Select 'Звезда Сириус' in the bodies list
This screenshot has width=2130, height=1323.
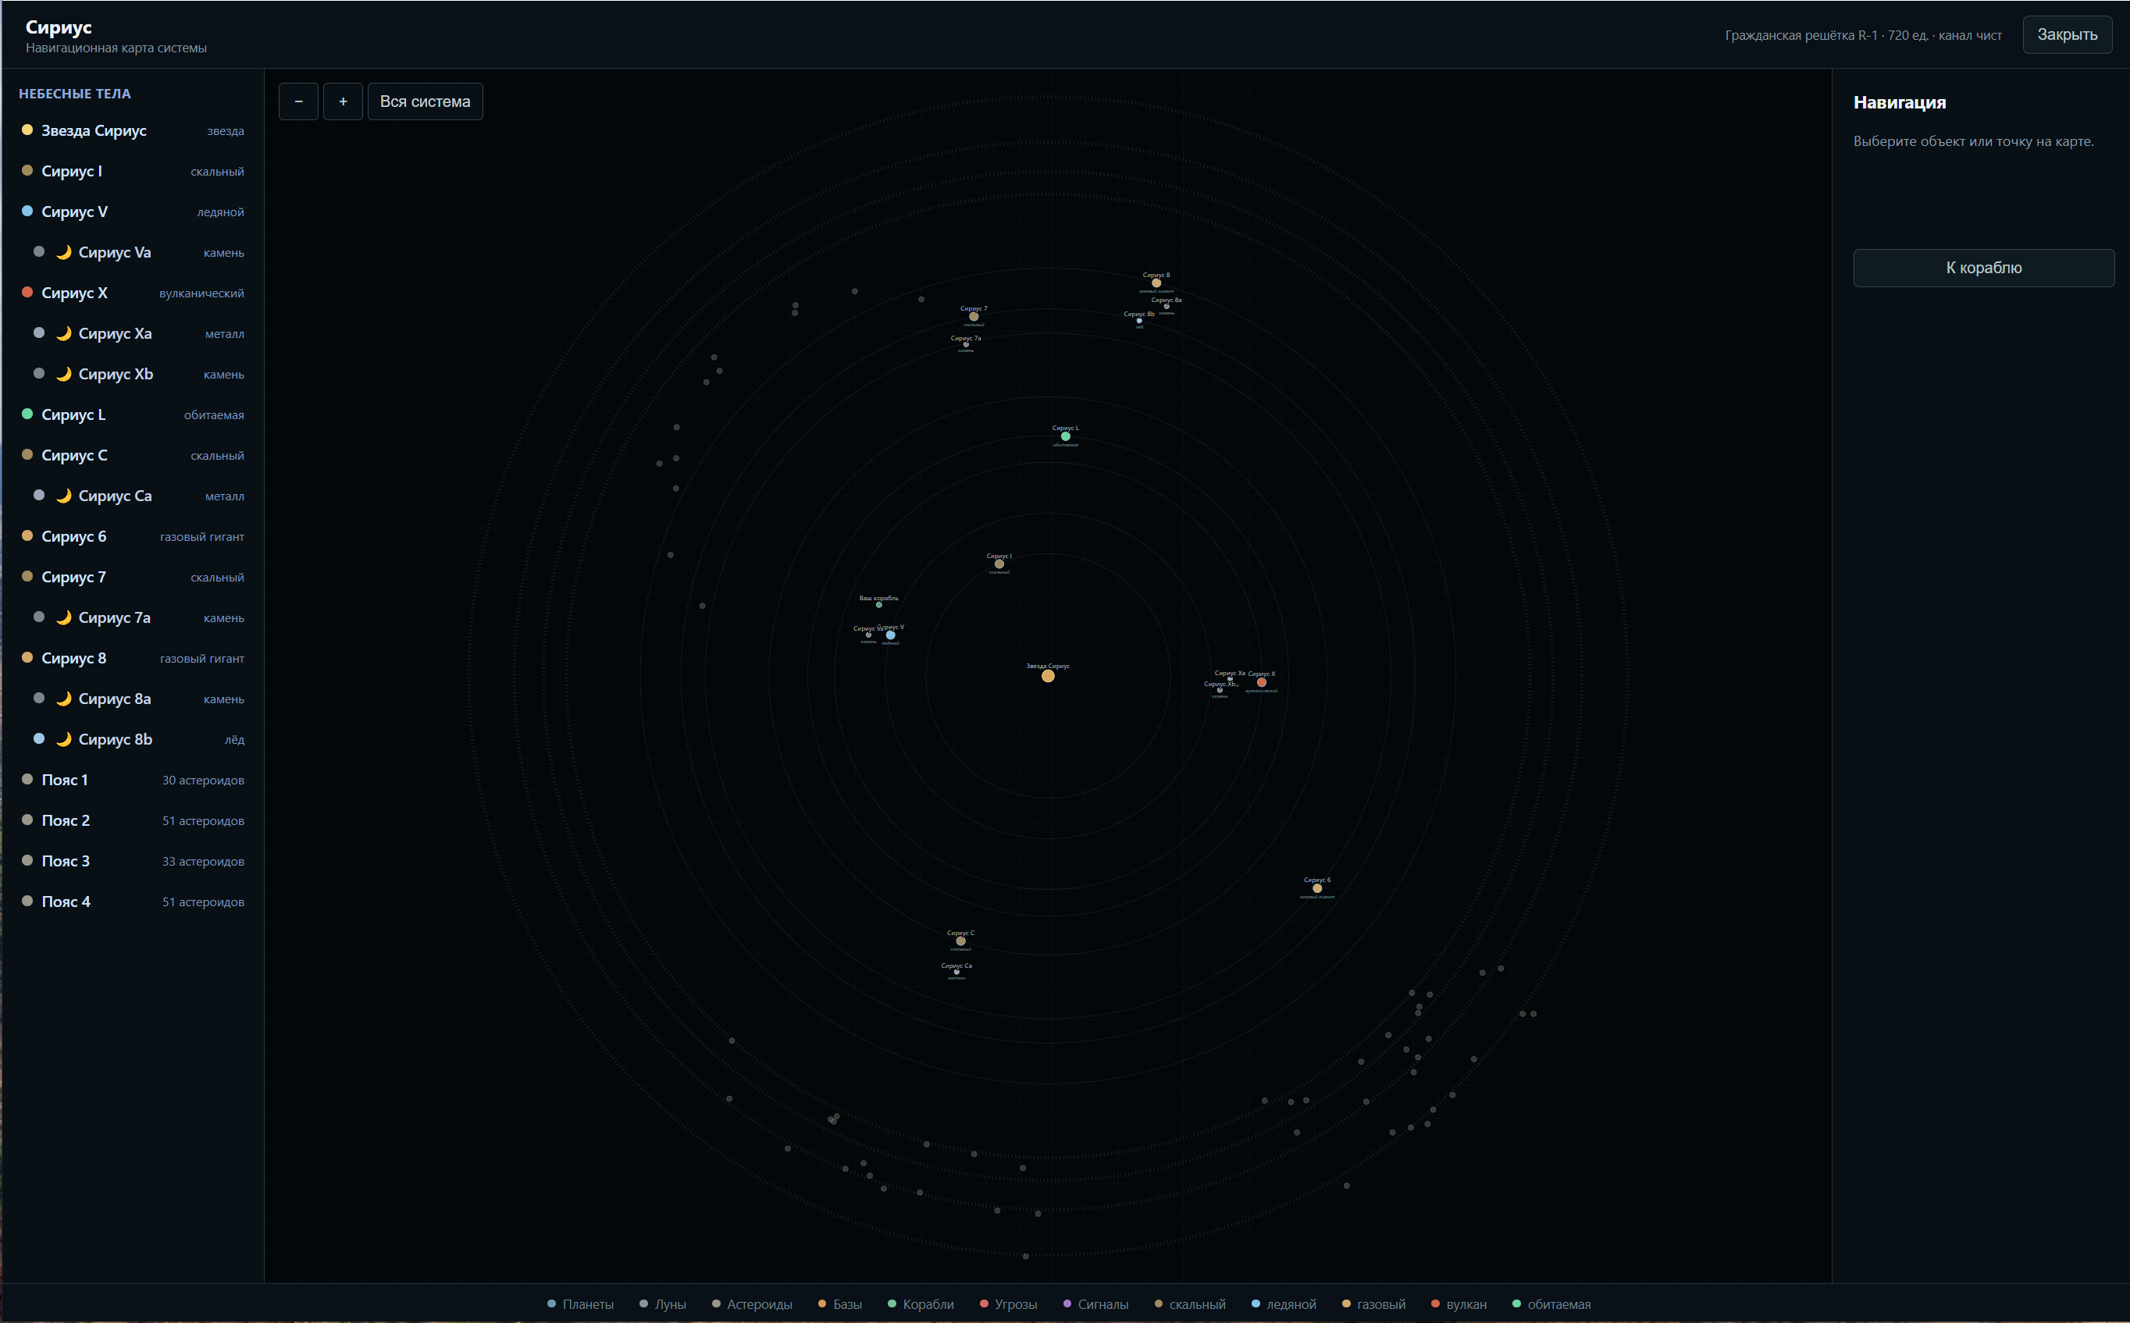coord(133,130)
